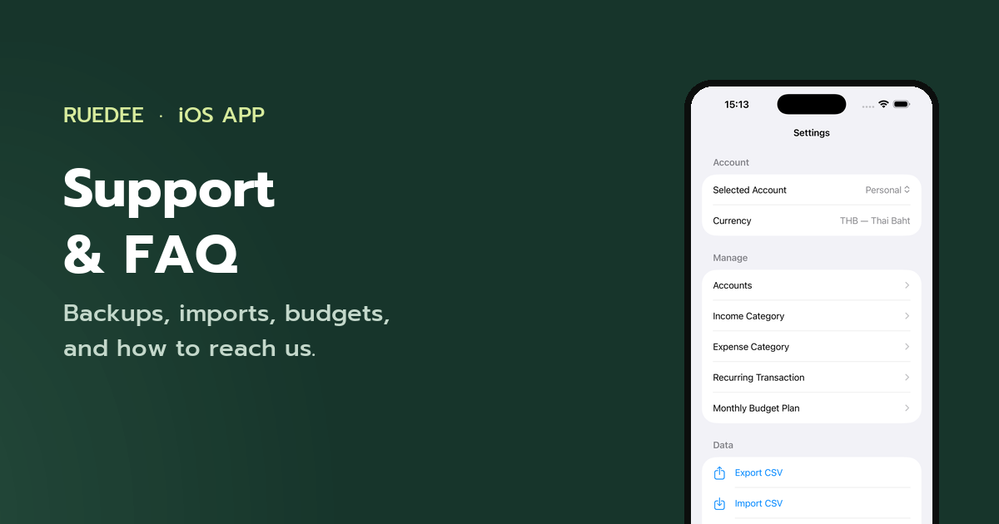Tap the battery status icon
The image size is (999, 524).
[902, 104]
